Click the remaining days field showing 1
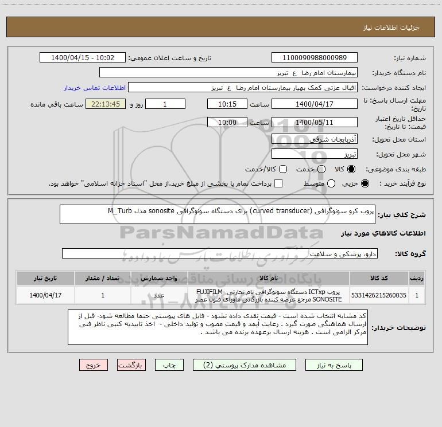Image resolution: width=442 pixels, height=427 pixels. point(165,104)
